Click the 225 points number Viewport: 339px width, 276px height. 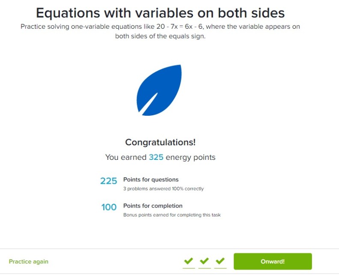coord(109,181)
